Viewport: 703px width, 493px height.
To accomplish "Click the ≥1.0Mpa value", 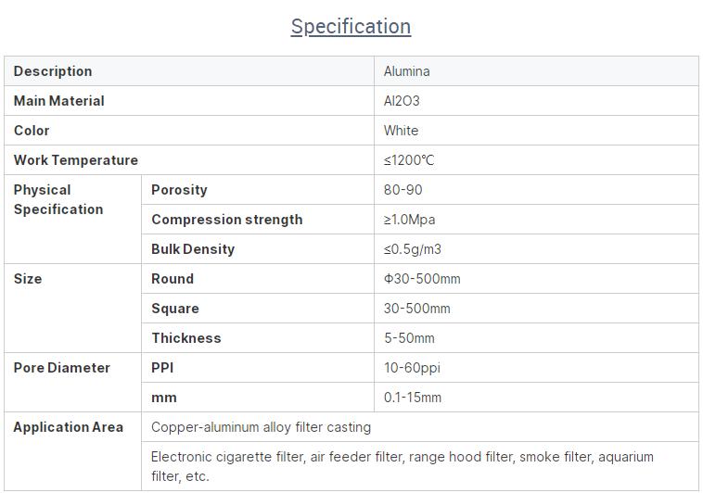I will [x=409, y=220].
